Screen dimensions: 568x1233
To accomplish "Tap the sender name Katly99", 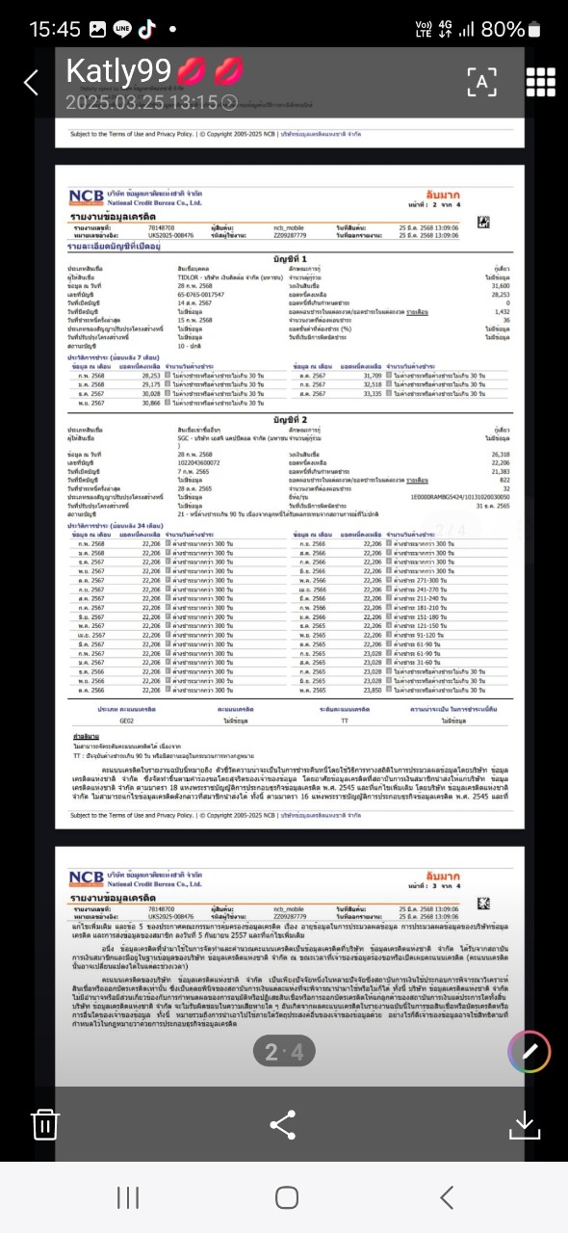I will pyautogui.click(x=119, y=71).
